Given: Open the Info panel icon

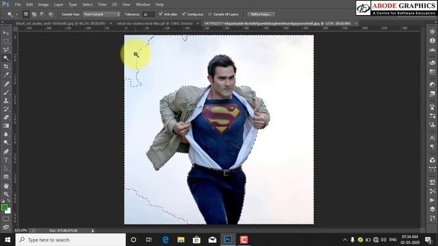Looking at the screenshot, I should (432, 41).
